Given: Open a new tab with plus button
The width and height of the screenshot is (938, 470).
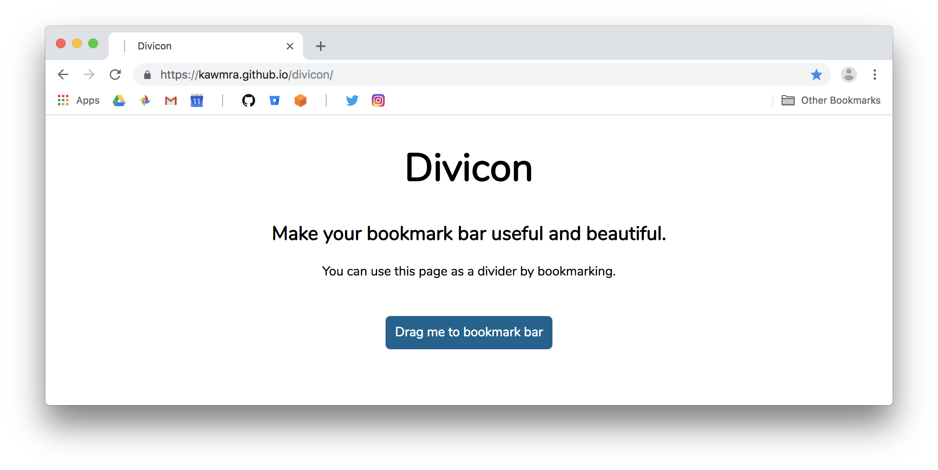Looking at the screenshot, I should [x=321, y=46].
